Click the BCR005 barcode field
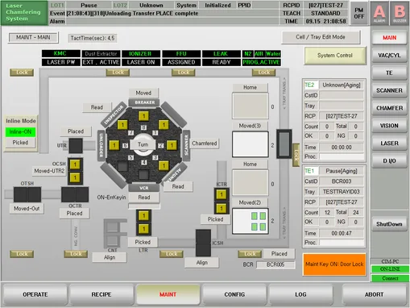 275,264
